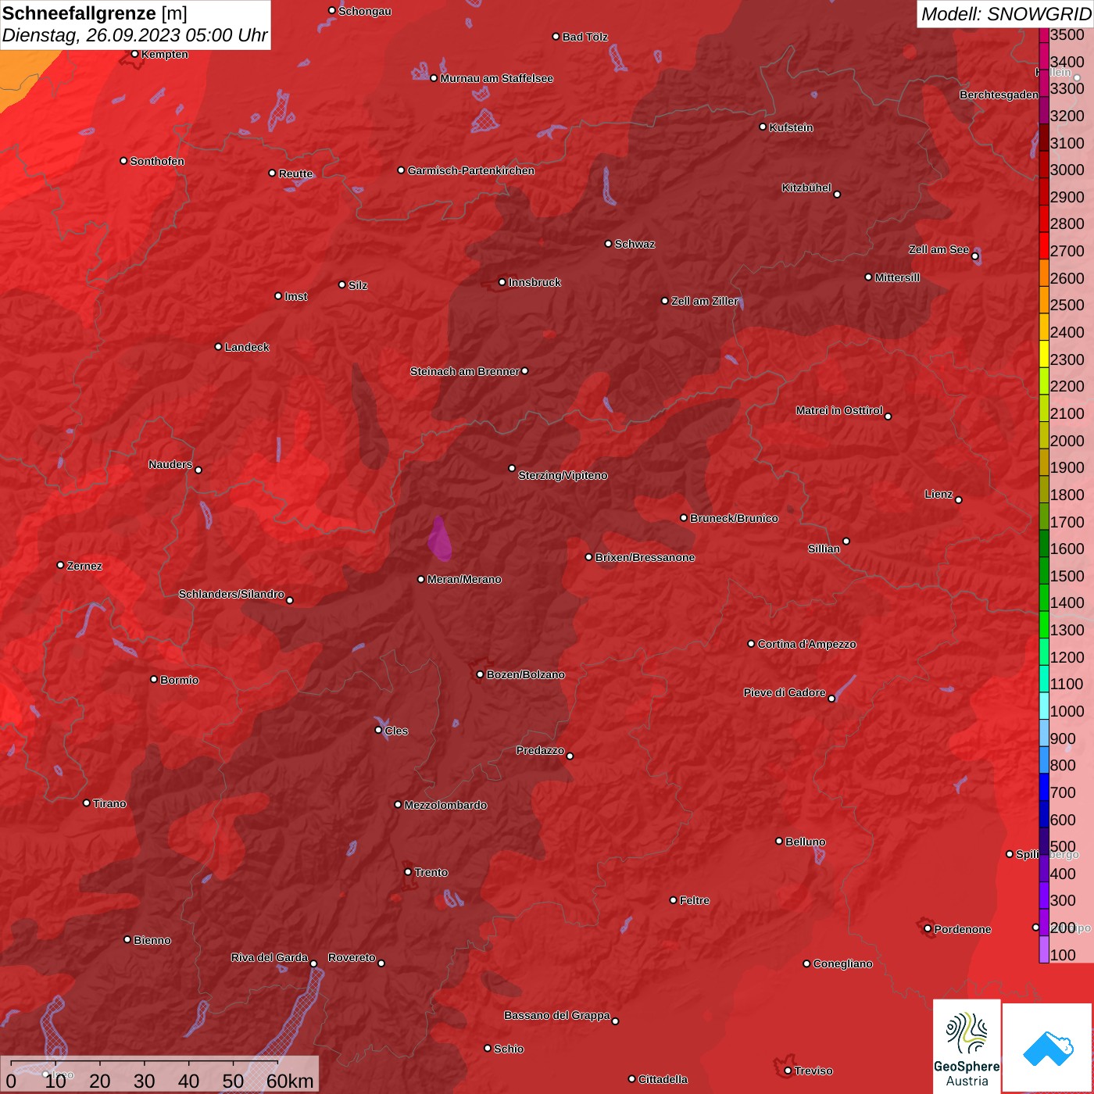This screenshot has height=1094, width=1094.
Task: Click the GeoSphere Austria logo
Action: pos(967,1045)
